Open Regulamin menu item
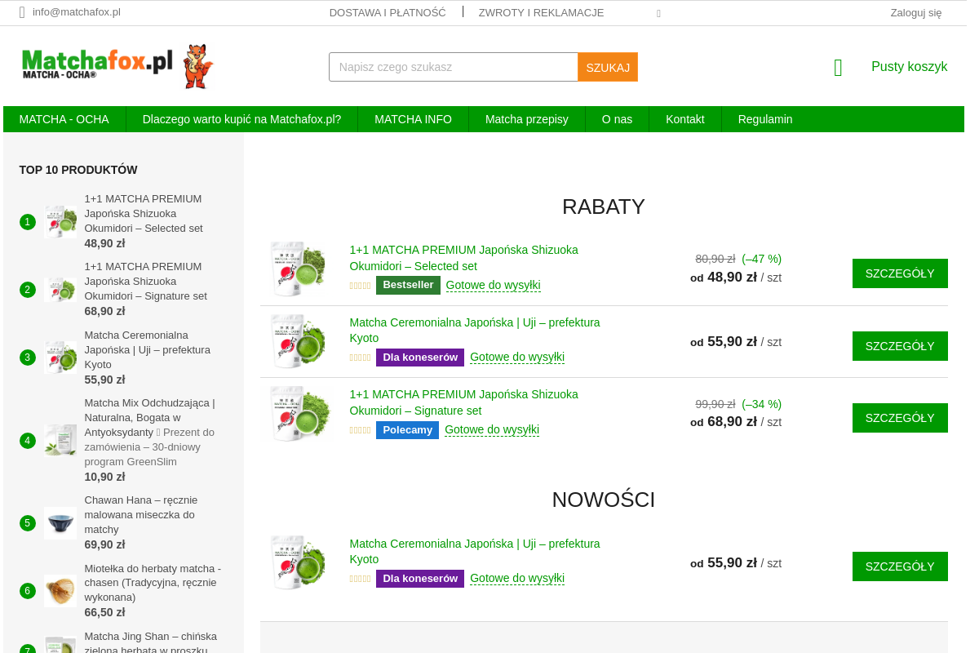The image size is (979, 653). (765, 119)
